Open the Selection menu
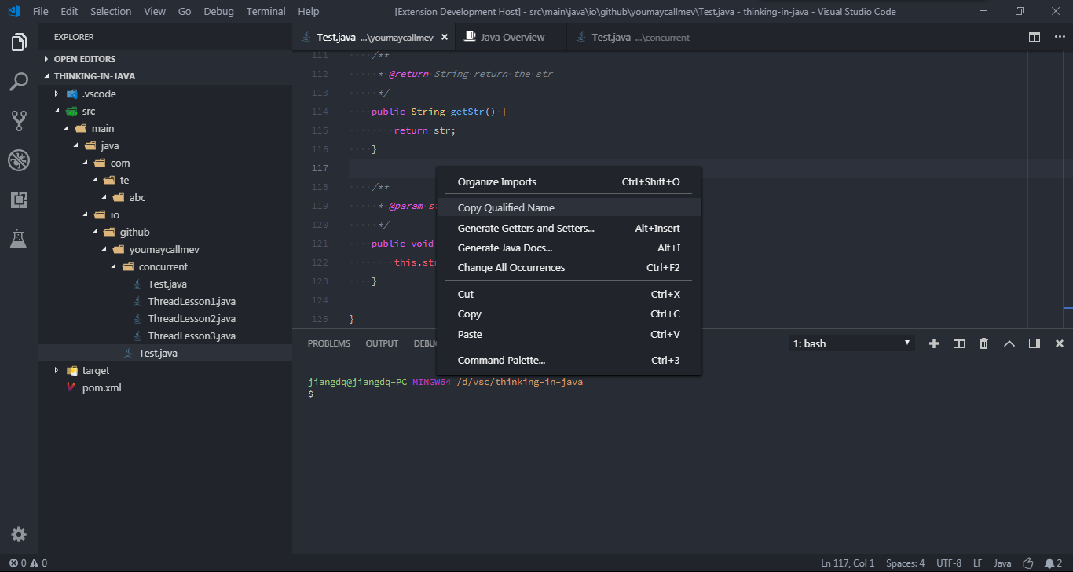Viewport: 1073px width, 572px height. 111,12
